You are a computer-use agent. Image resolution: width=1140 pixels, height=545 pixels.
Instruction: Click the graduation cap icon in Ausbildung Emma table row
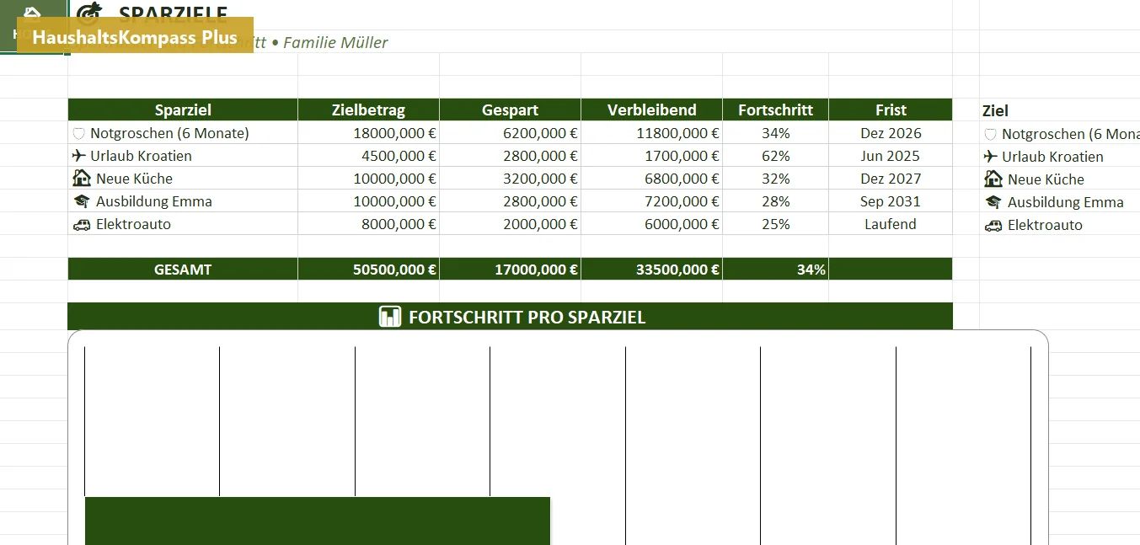point(82,201)
